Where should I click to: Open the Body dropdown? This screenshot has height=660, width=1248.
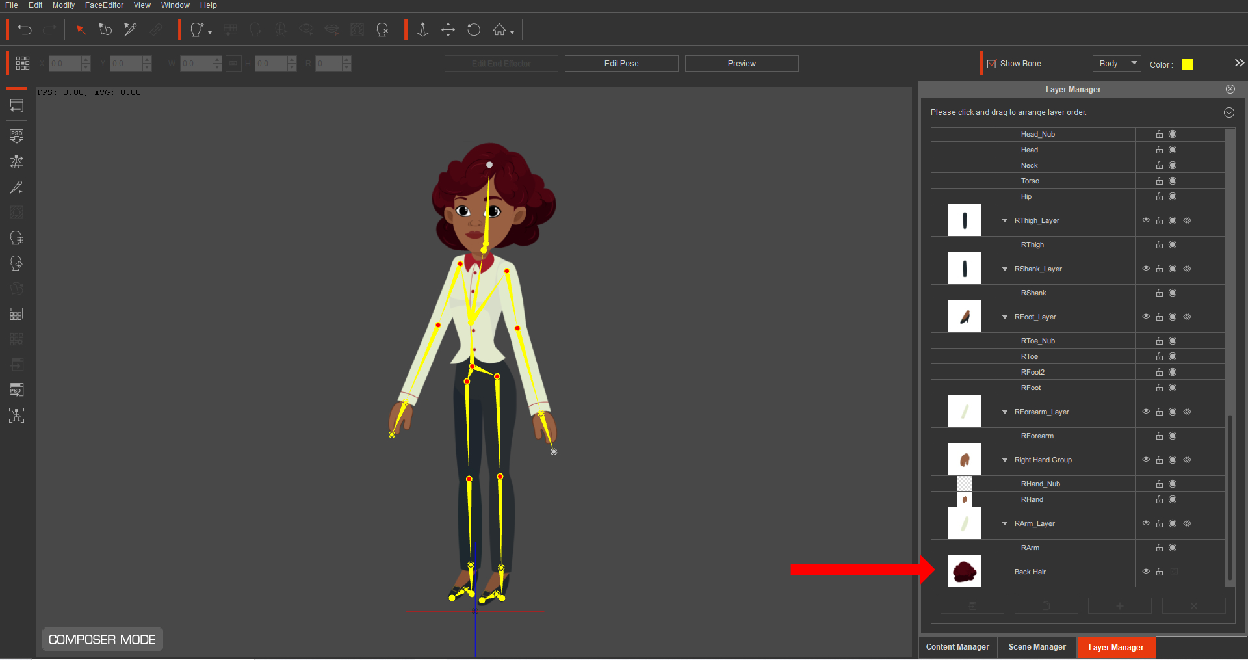[1117, 63]
